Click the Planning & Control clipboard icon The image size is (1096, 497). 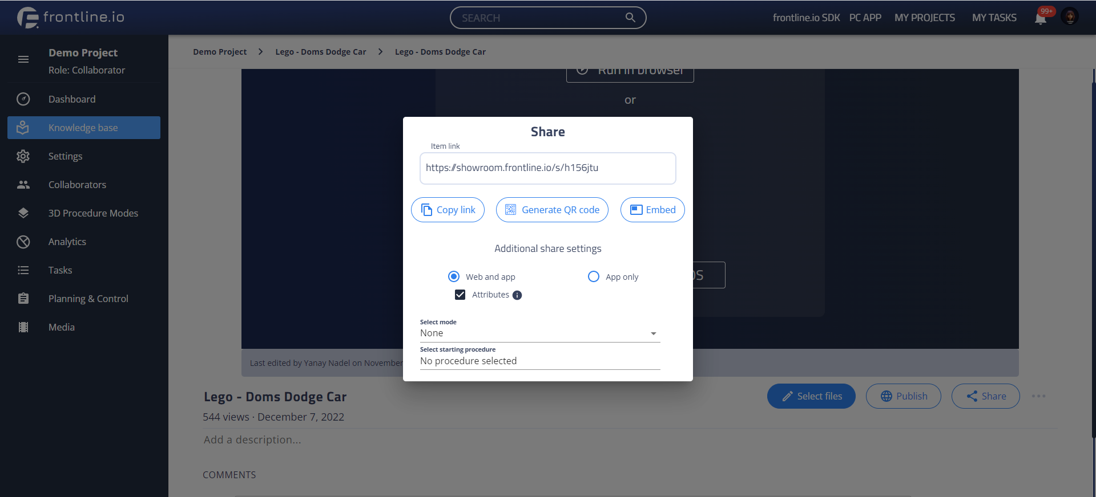click(23, 298)
